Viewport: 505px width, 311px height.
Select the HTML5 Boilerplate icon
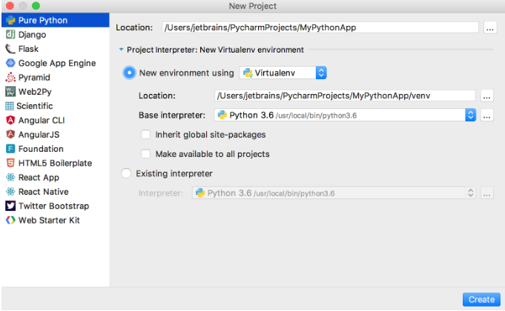click(10, 163)
